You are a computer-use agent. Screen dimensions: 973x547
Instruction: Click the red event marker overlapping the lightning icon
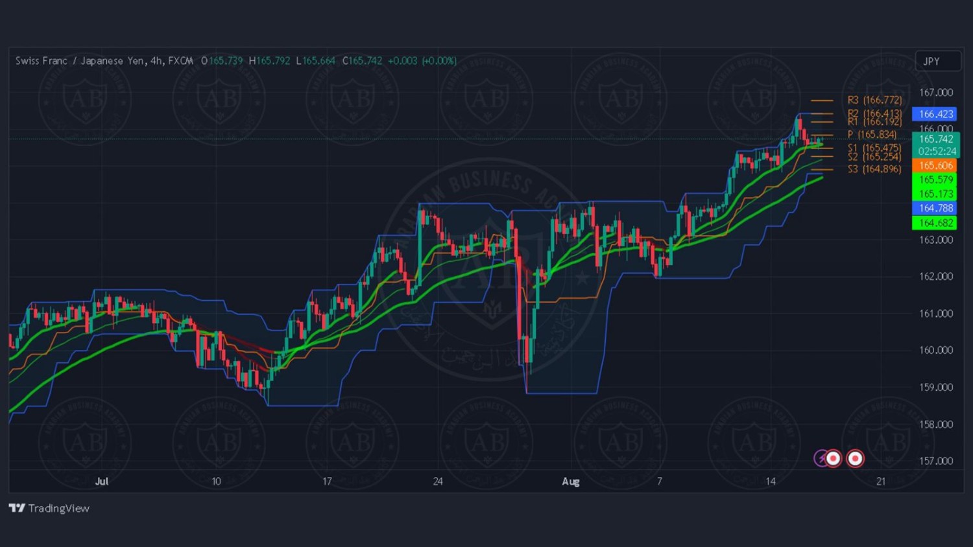point(833,459)
